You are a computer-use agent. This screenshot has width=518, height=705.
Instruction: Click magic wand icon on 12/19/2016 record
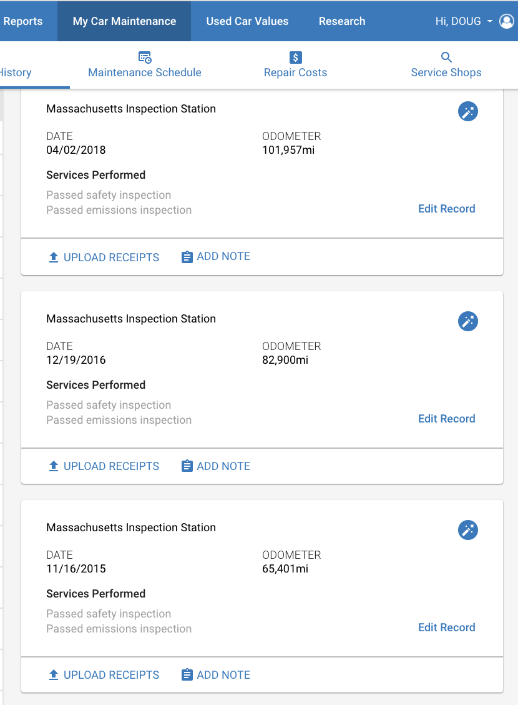[x=467, y=321]
